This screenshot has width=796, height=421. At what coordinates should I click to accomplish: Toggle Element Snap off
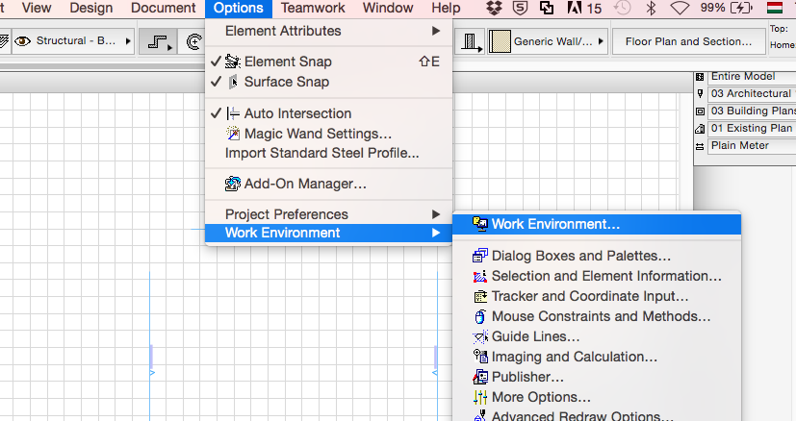[287, 62]
